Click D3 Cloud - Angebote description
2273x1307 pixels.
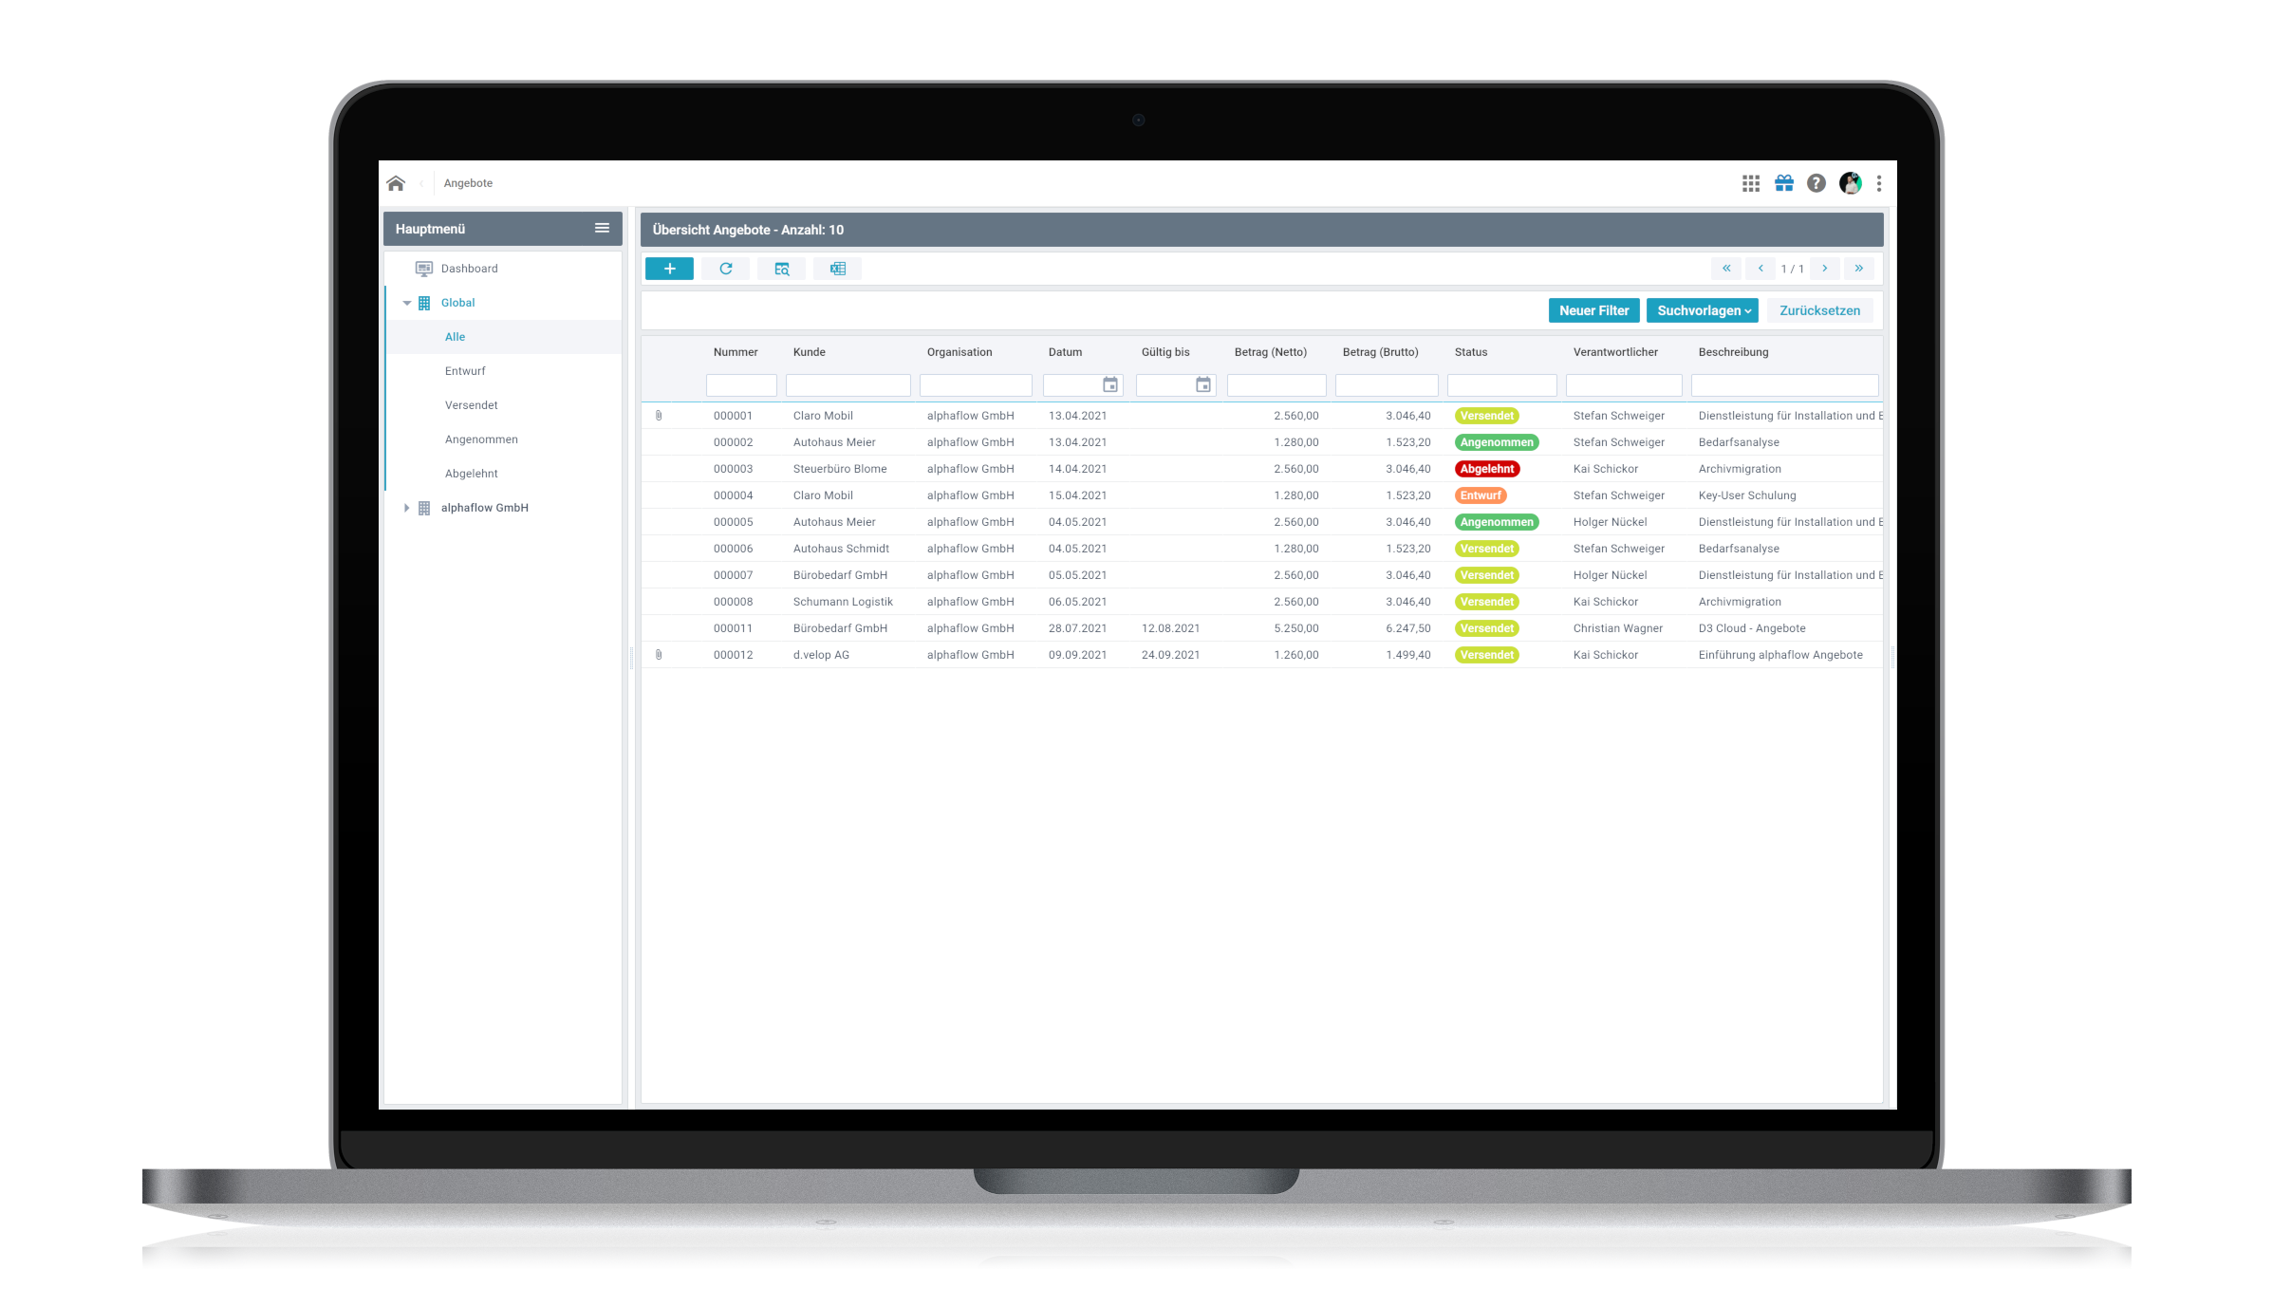pyautogui.click(x=1752, y=628)
